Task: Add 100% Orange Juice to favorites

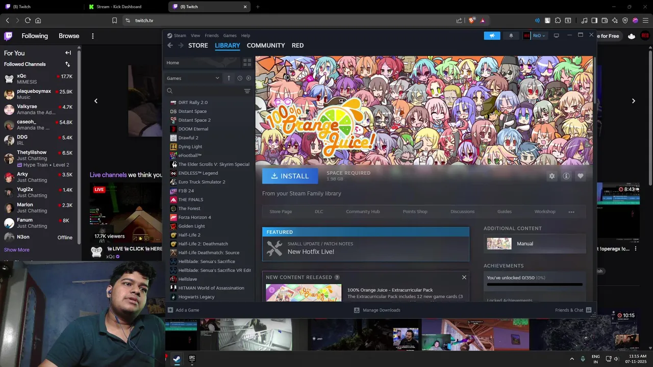Action: 580,176
